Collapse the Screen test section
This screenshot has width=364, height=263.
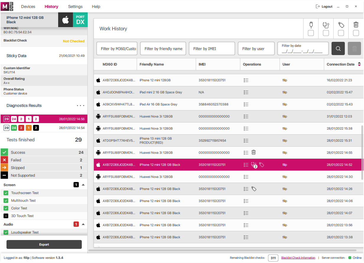point(83,185)
